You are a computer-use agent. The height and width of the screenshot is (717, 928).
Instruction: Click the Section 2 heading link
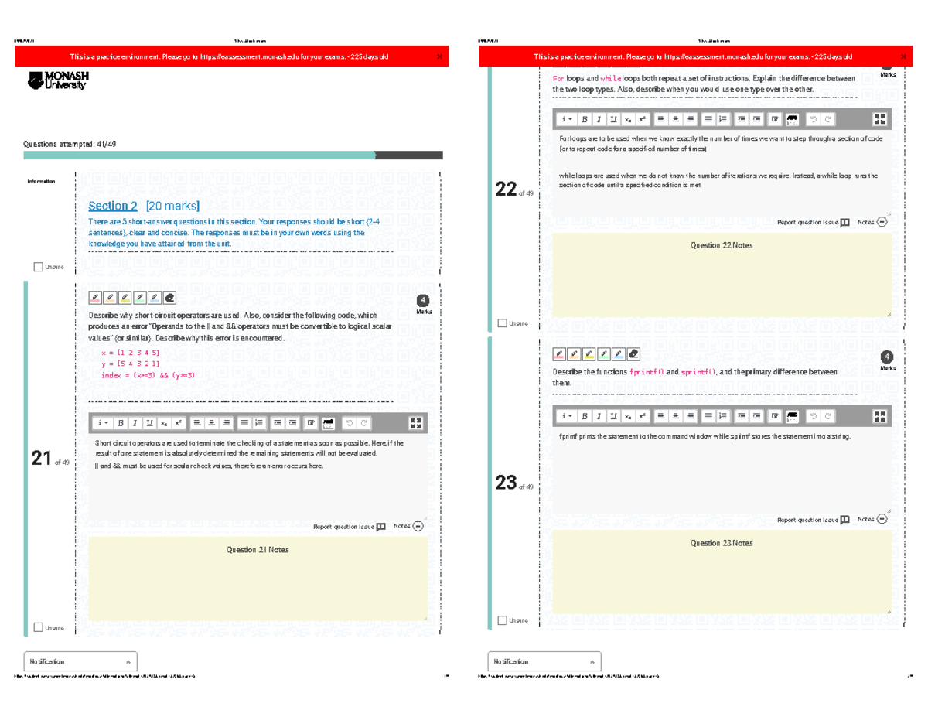pos(113,206)
